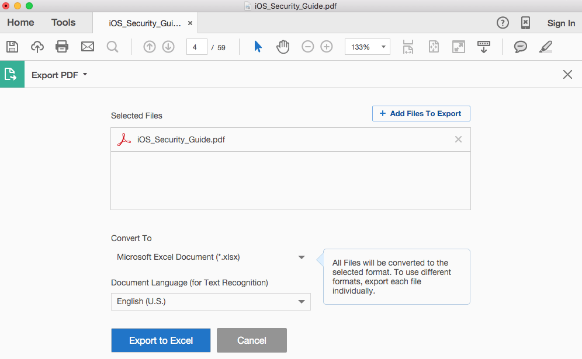Switch to the Home tab

click(x=20, y=23)
